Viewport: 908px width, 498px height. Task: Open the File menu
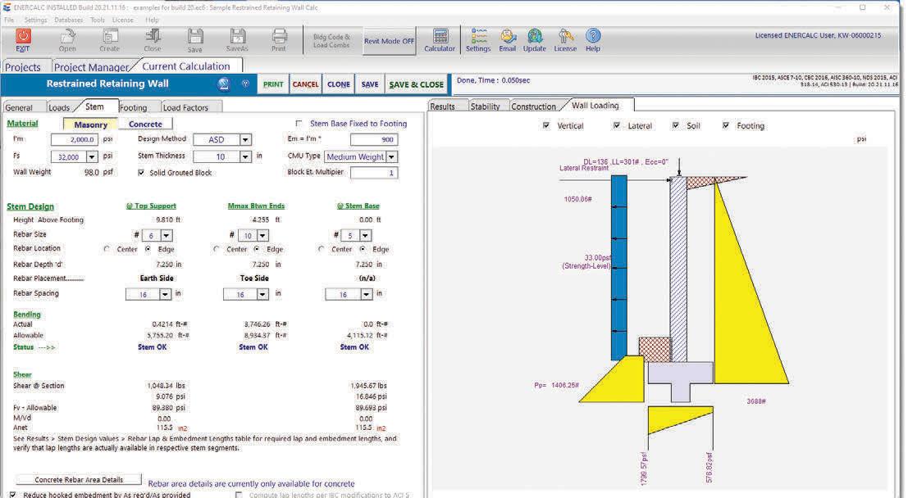pyautogui.click(x=9, y=20)
